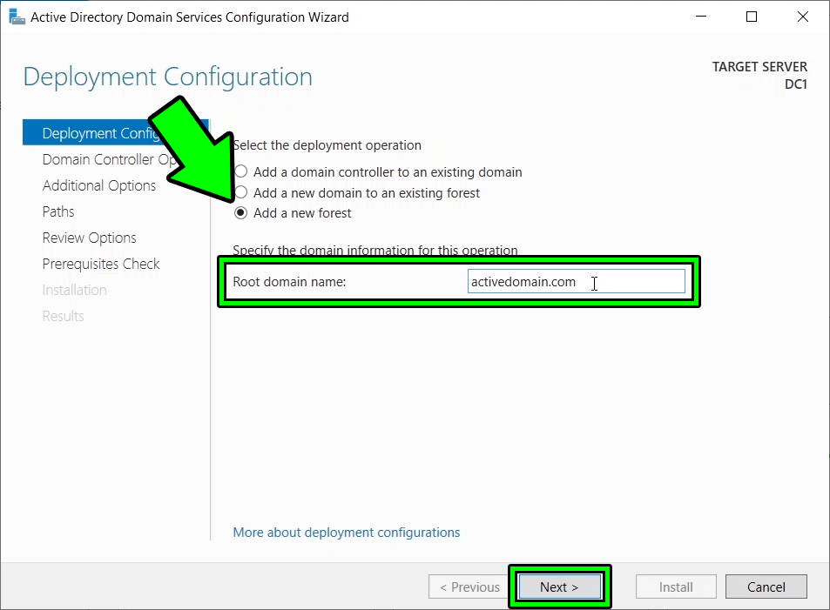
Task: Select the Prerequisites Check step
Action: pyautogui.click(x=100, y=264)
